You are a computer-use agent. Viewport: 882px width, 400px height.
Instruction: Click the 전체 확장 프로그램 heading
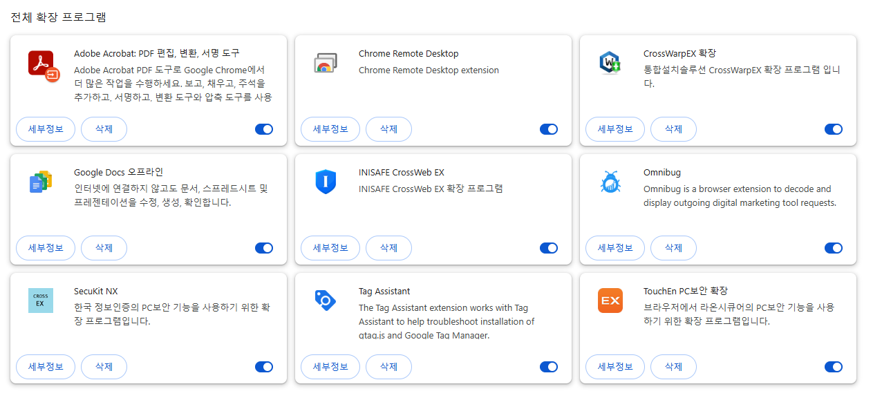tap(58, 17)
